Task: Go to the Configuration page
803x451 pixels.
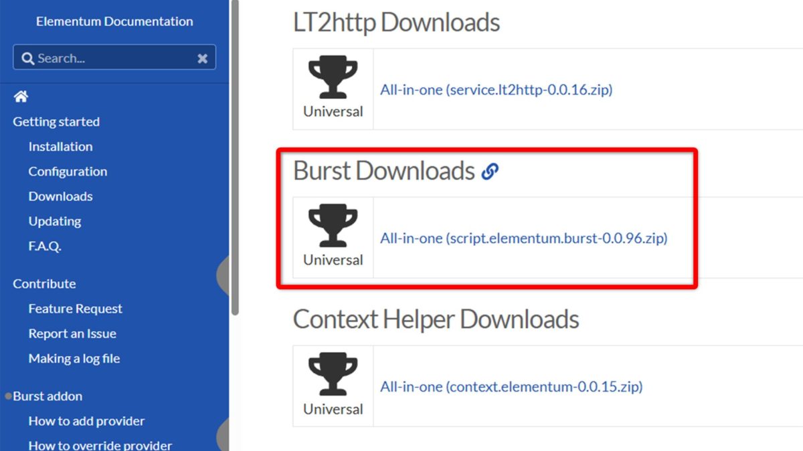Action: [x=68, y=172]
